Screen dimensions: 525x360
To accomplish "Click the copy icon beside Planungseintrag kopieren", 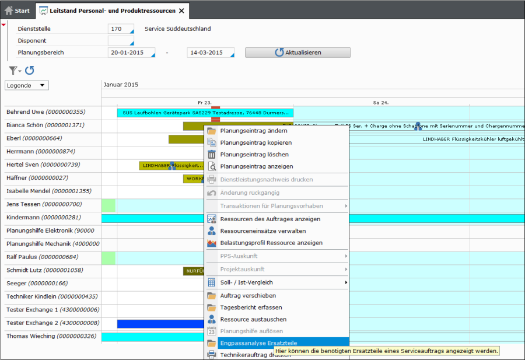I will click(x=212, y=143).
